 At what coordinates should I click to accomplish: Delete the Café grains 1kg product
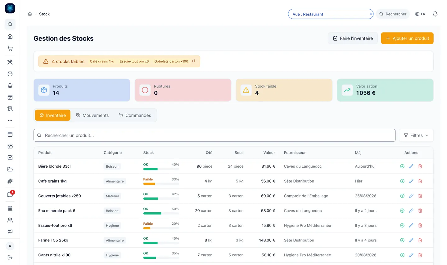click(x=420, y=181)
